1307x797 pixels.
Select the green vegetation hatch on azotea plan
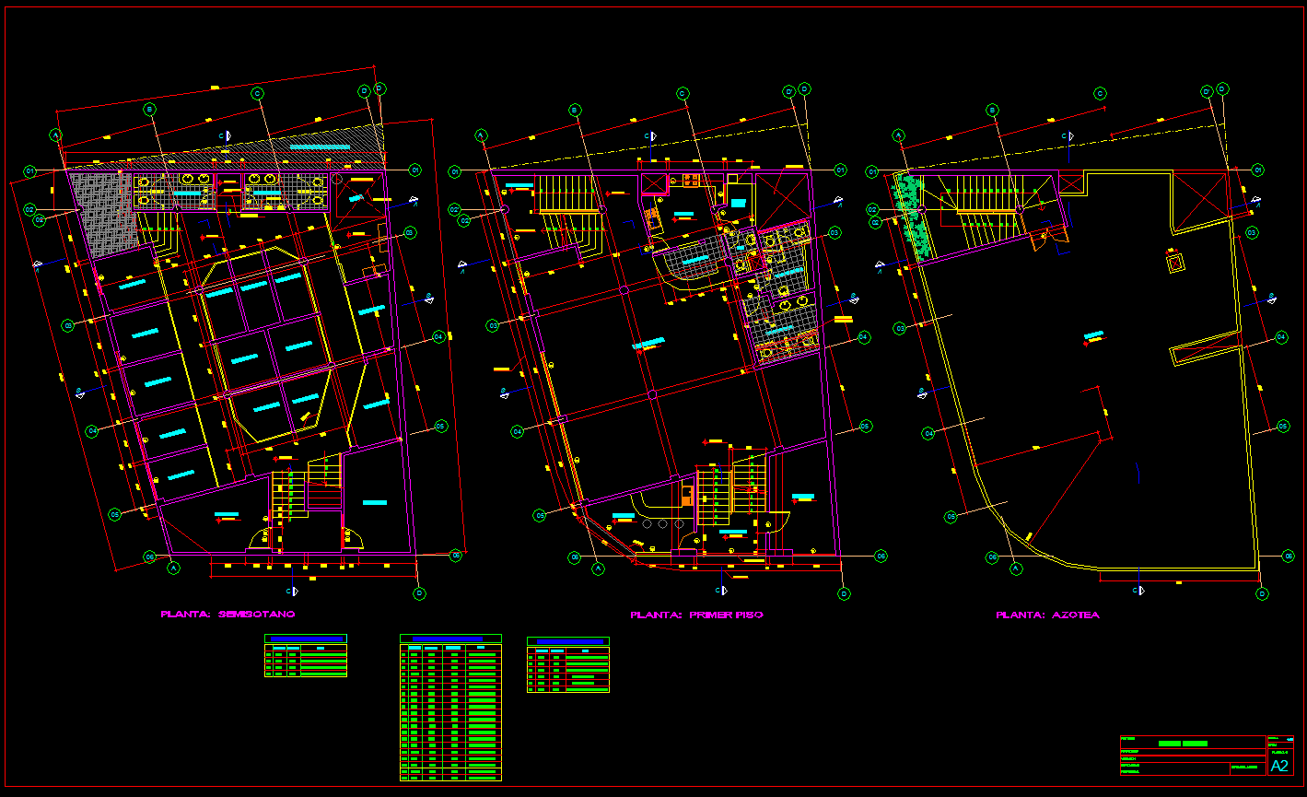pyautogui.click(x=912, y=210)
